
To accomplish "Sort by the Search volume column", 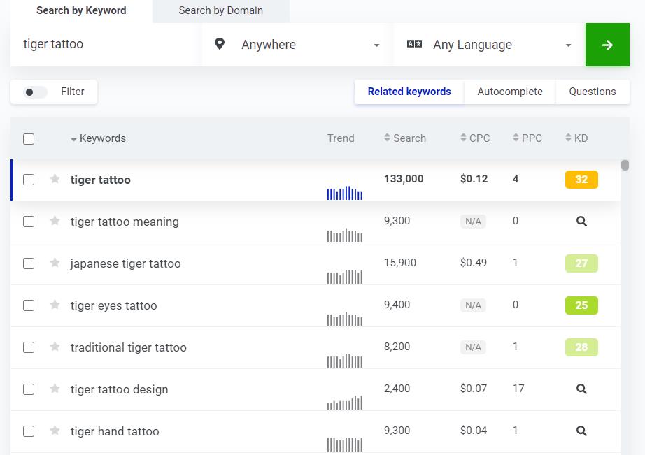I will 405,138.
